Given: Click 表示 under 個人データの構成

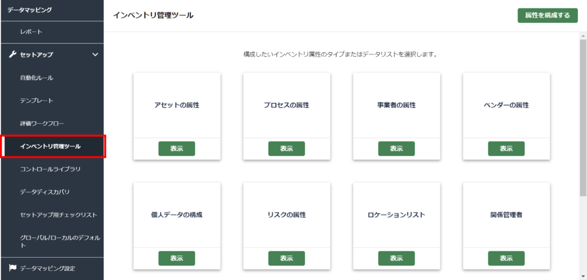Looking at the screenshot, I should tap(177, 258).
